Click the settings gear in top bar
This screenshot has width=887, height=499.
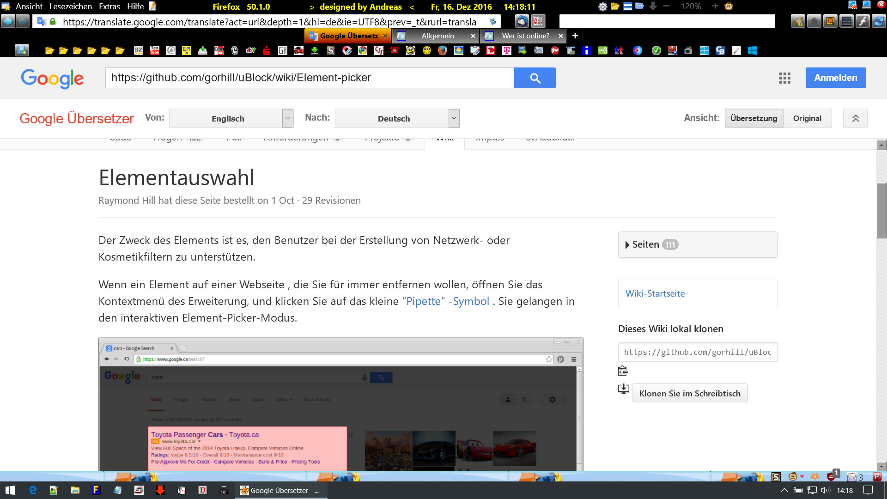point(602,6)
